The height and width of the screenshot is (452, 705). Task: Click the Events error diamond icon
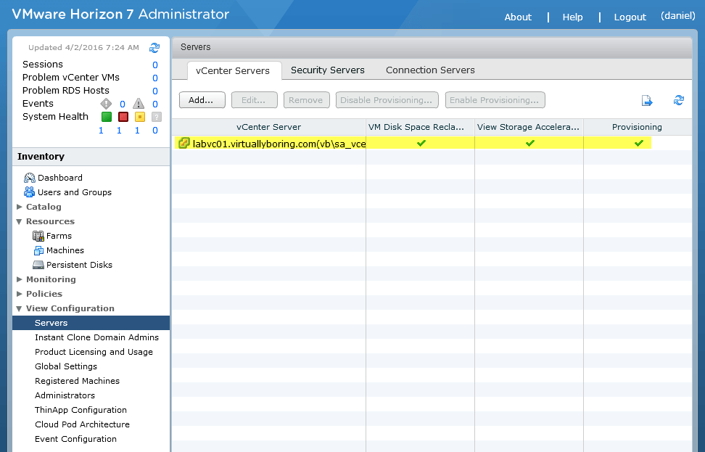click(106, 104)
